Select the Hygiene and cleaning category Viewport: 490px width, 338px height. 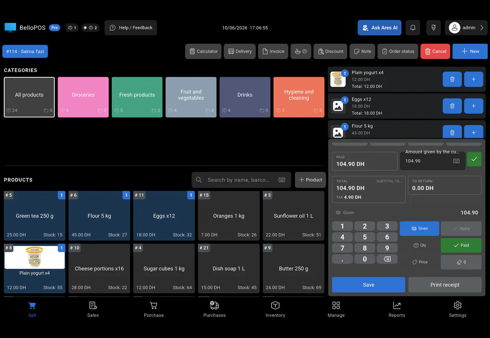(x=299, y=97)
